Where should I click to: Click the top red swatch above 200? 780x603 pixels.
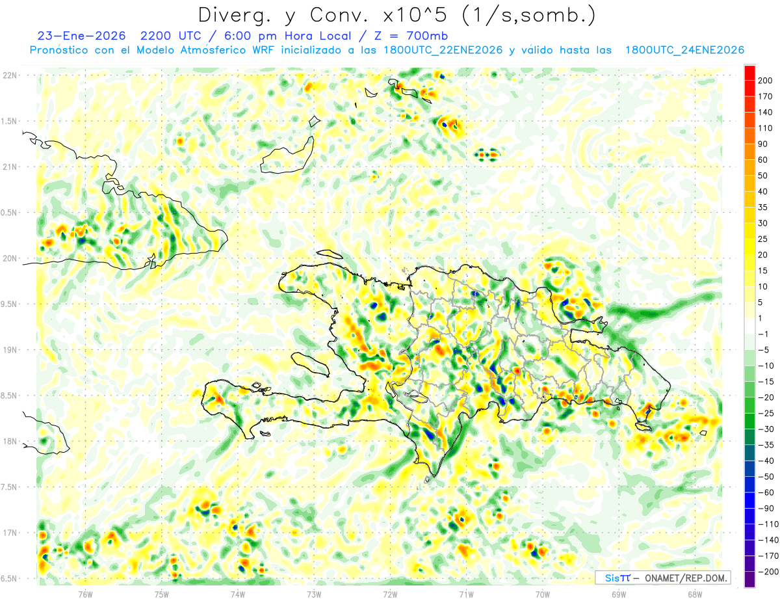tap(749, 73)
